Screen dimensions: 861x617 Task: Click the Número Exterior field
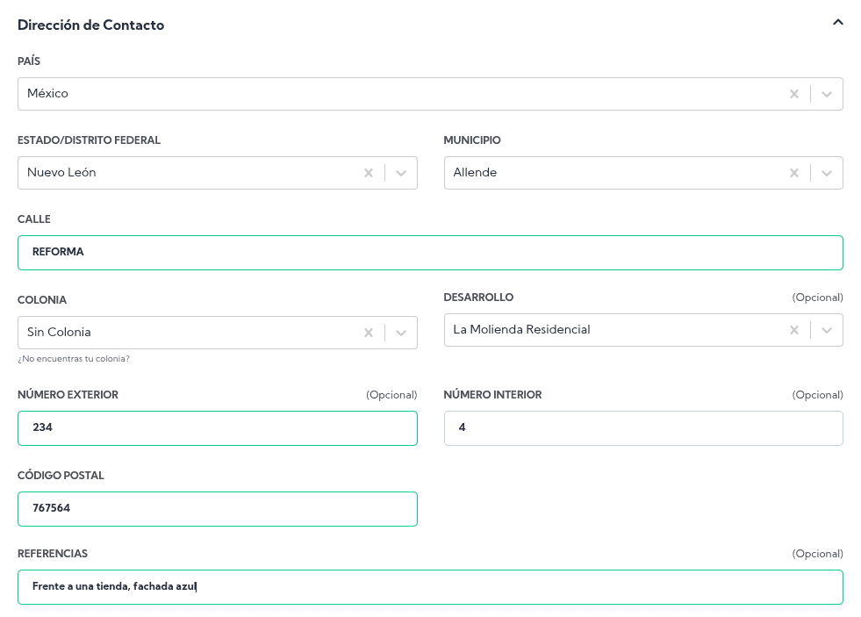[x=217, y=428]
